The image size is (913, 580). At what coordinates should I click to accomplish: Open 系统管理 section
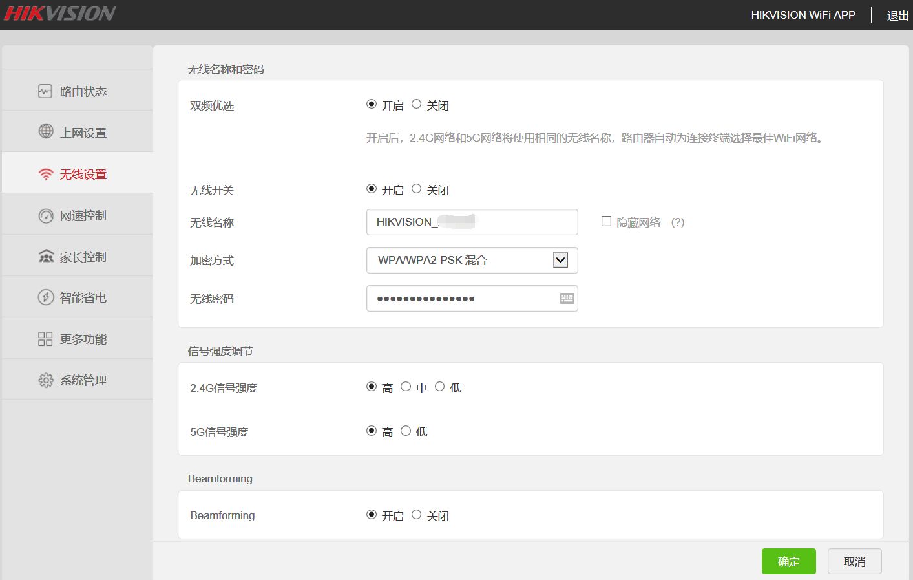(x=78, y=380)
